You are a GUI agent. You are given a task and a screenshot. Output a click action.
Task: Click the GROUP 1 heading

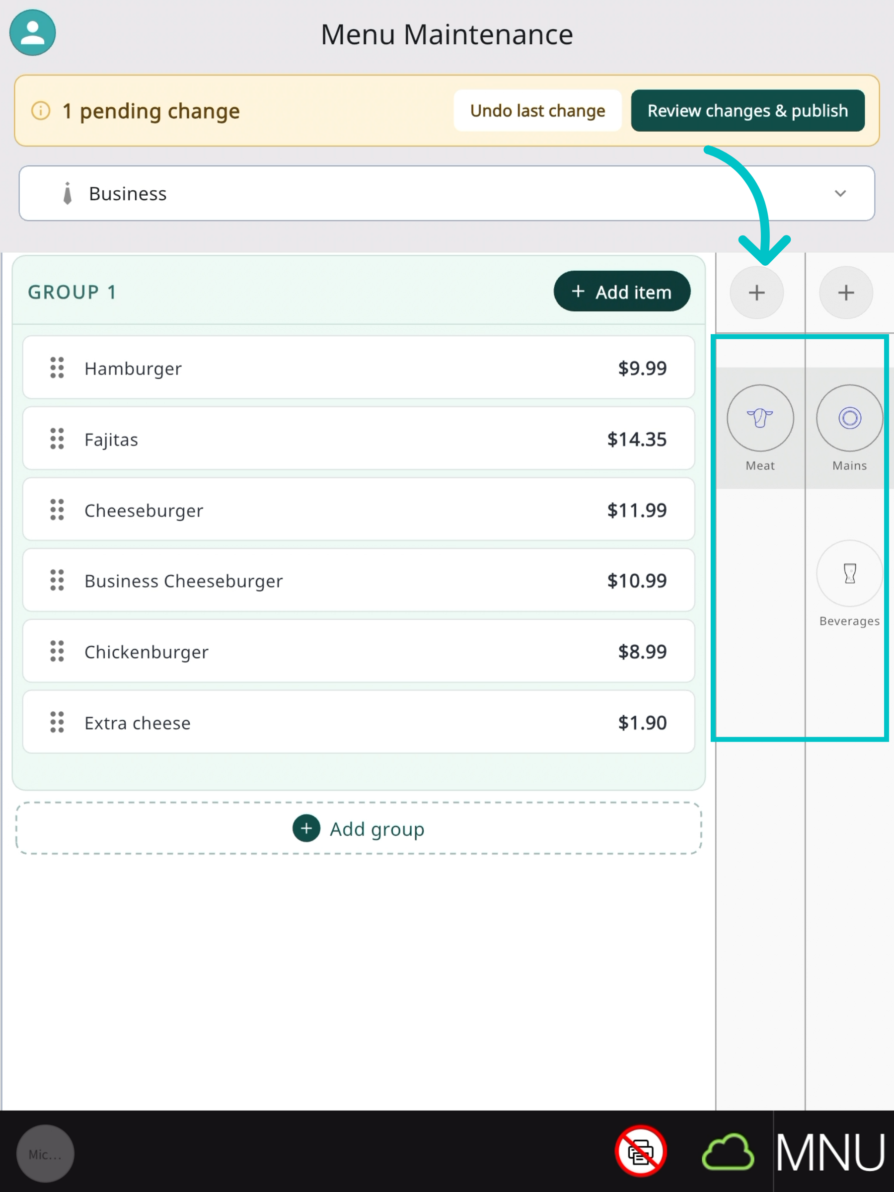click(72, 292)
